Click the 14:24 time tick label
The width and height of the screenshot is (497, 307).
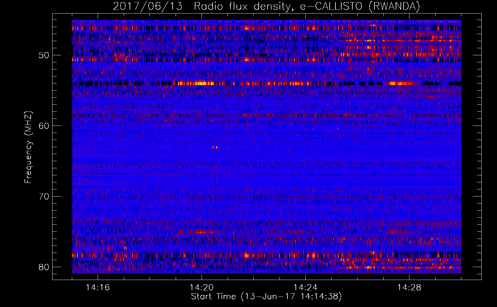[305, 288]
